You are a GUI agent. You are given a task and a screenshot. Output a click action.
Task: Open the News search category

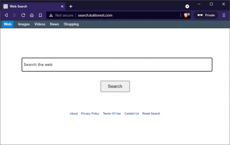(54, 24)
